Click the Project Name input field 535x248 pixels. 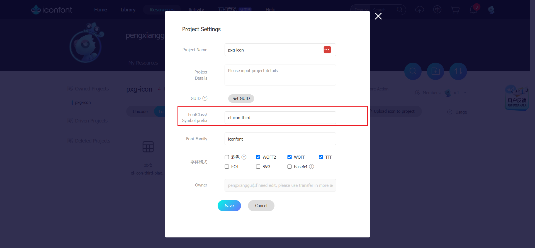tap(280, 50)
